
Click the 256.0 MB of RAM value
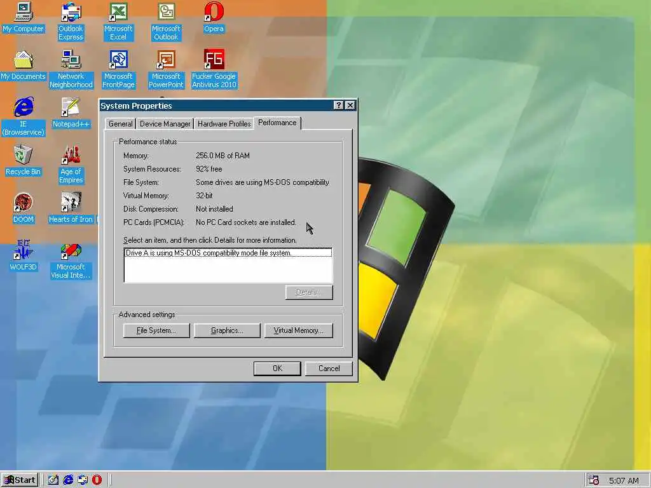(x=223, y=156)
